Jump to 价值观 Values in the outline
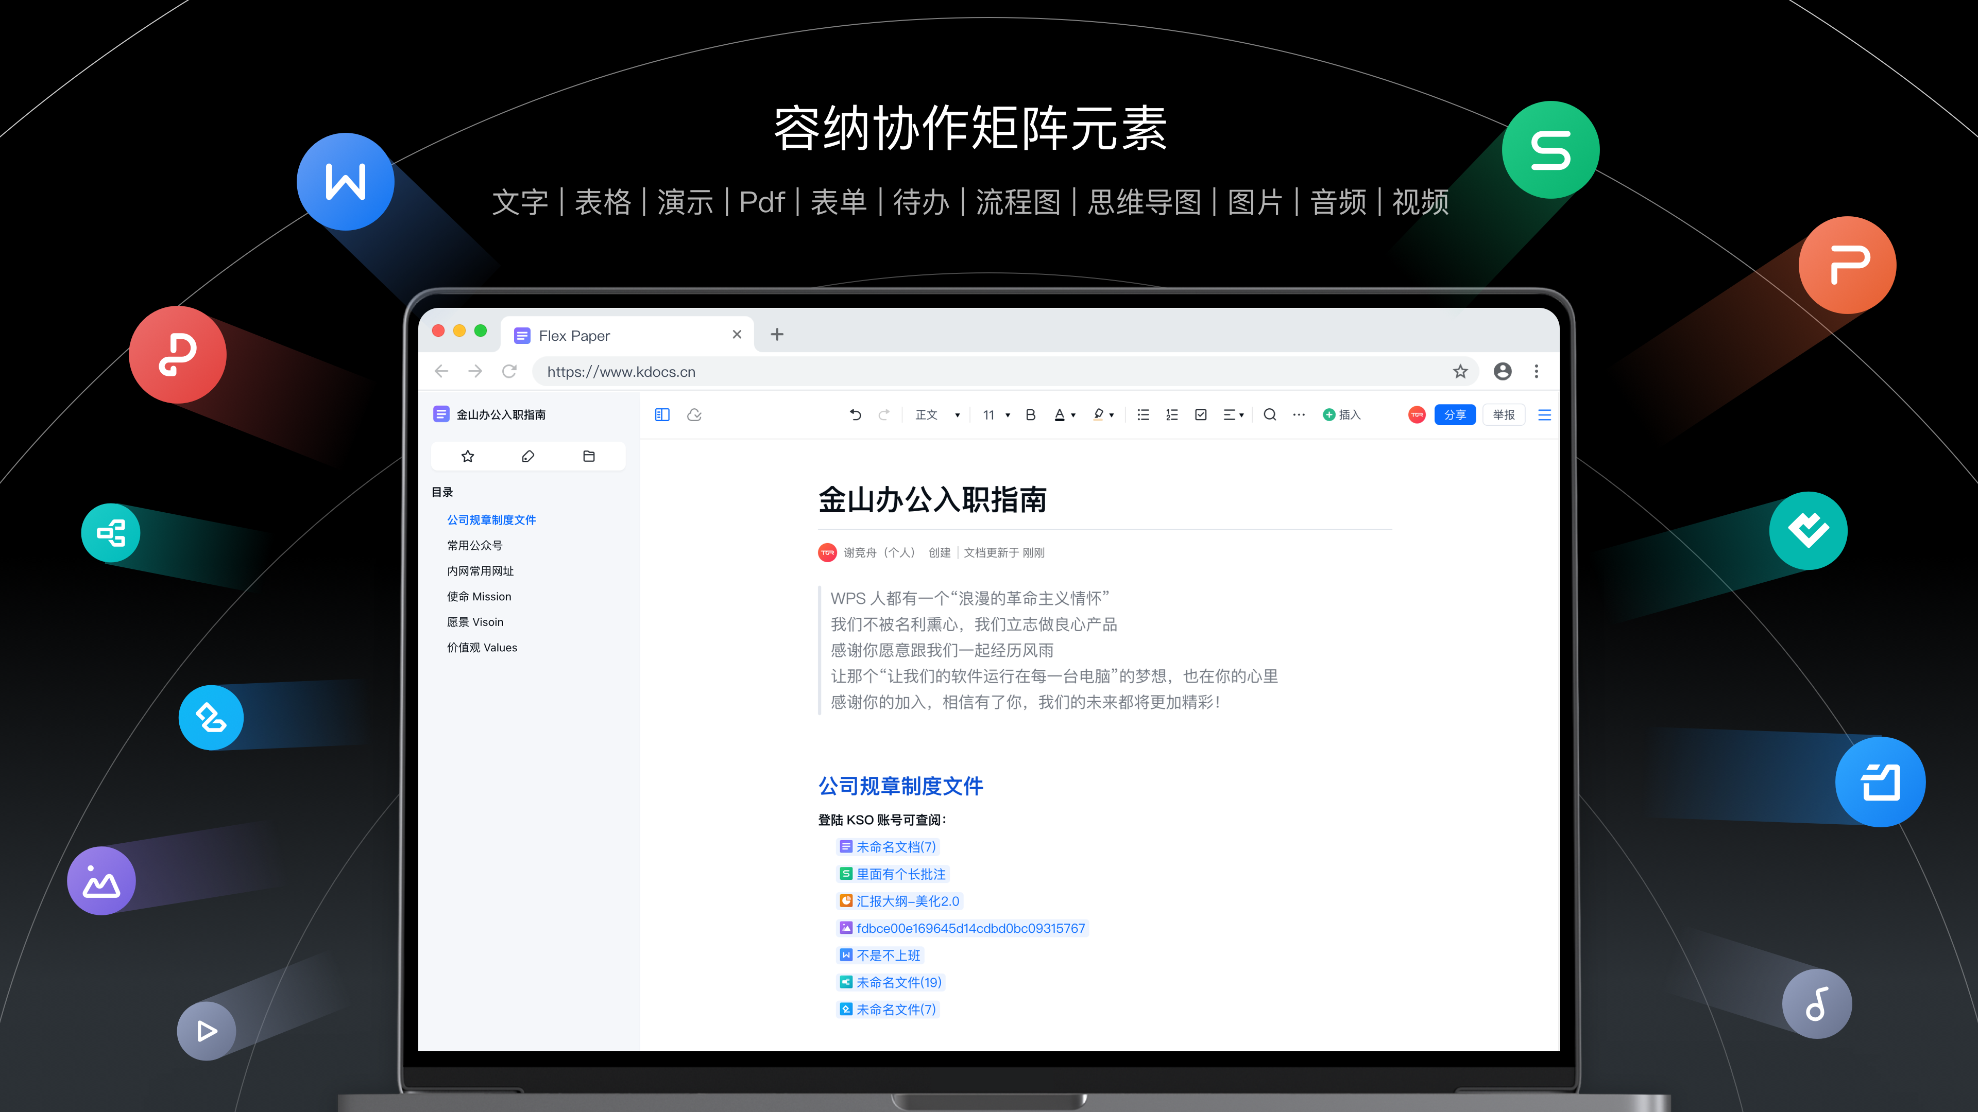Screen dimensions: 1978x1112 [482, 648]
